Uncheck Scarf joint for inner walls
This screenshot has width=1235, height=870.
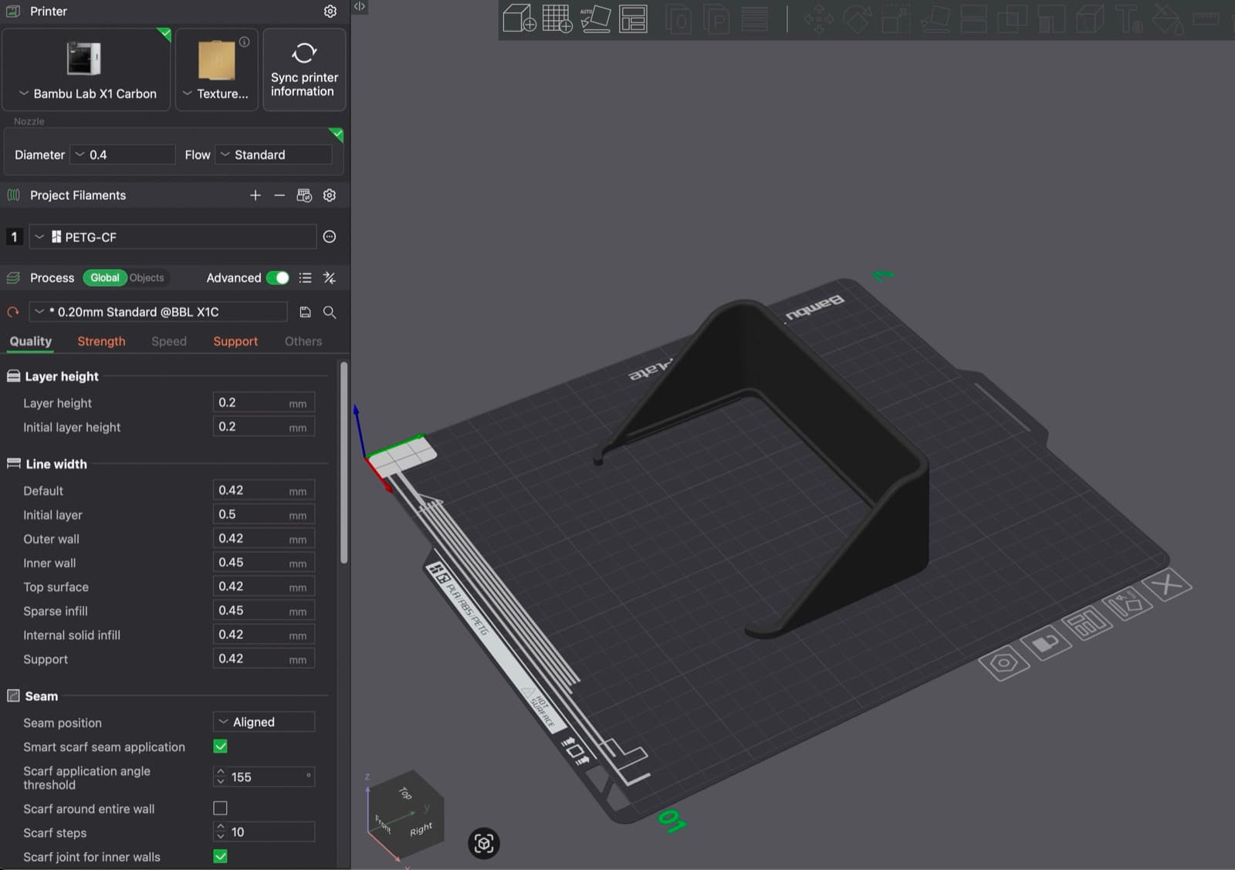pos(220,856)
